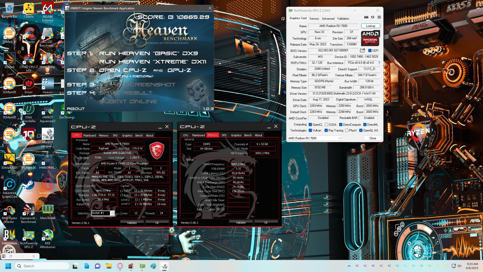Click Validate in the left CPU-Z window
The height and width of the screenshot is (272, 483).
point(132,223)
